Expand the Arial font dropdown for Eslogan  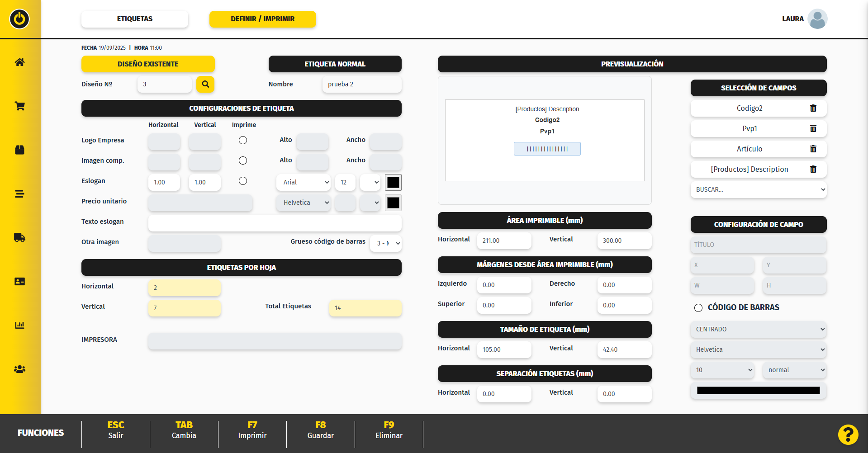(x=304, y=182)
